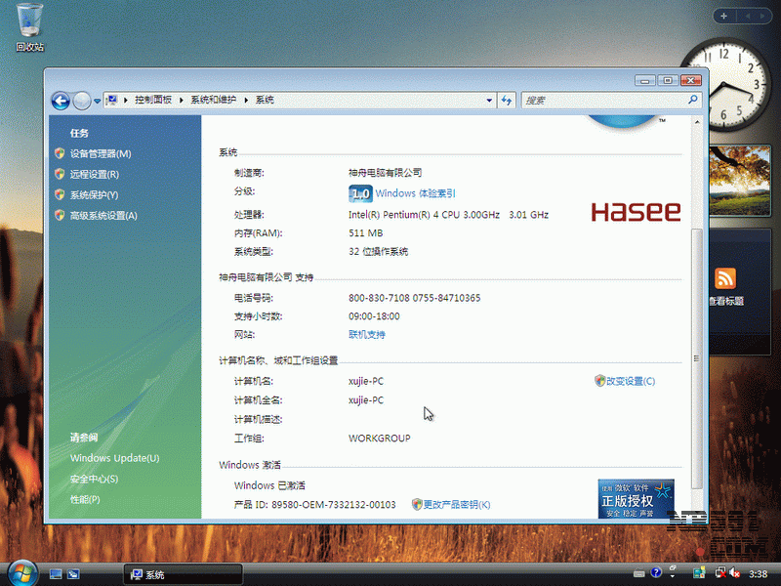Image resolution: width=781 pixels, height=586 pixels.
Task: Click 改变设置(C) for computer name
Action: pos(630,381)
